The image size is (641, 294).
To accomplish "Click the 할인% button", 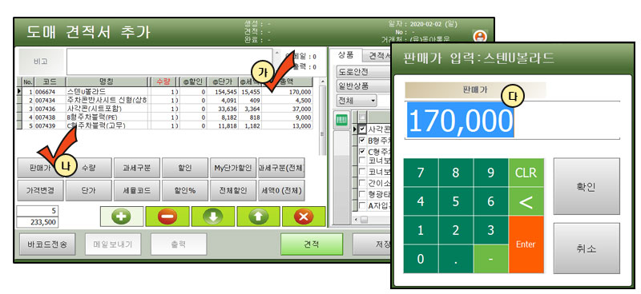I will (x=185, y=190).
